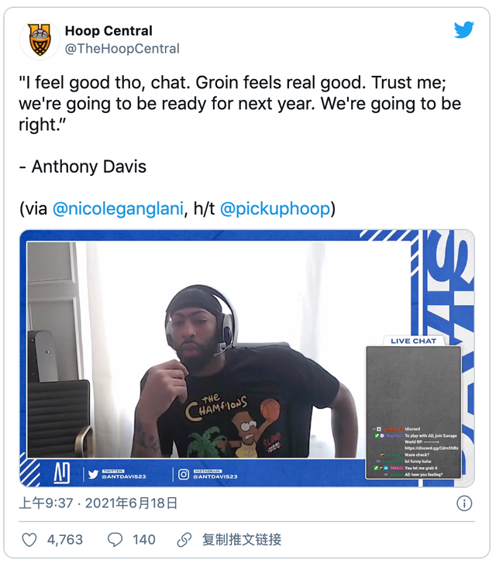Open the Hoop Central profile avatar

coord(40,39)
